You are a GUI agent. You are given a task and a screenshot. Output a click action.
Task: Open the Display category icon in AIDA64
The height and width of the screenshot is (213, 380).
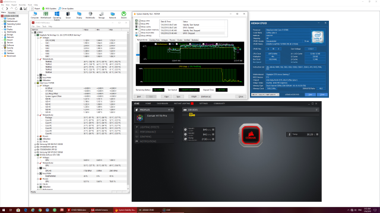point(79,15)
